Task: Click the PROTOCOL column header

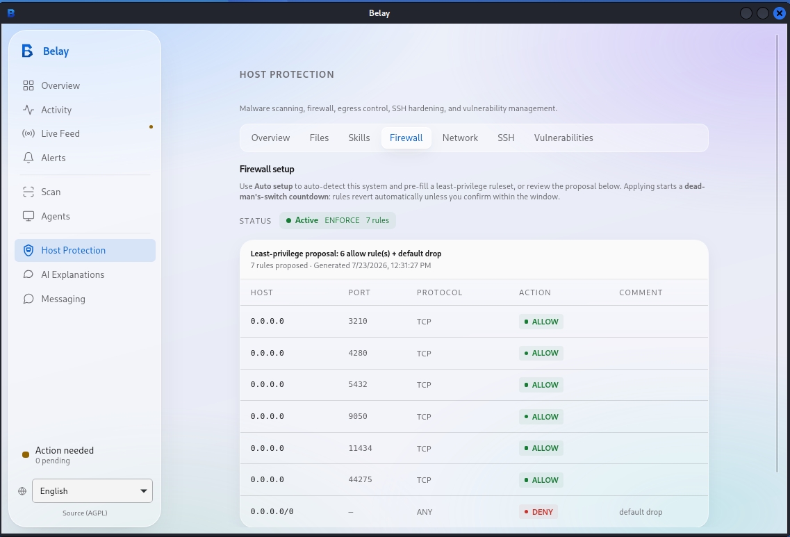Action: pyautogui.click(x=439, y=292)
